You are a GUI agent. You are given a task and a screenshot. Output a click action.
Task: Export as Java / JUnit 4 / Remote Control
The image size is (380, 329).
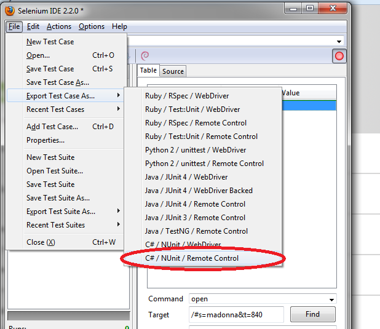(x=203, y=204)
